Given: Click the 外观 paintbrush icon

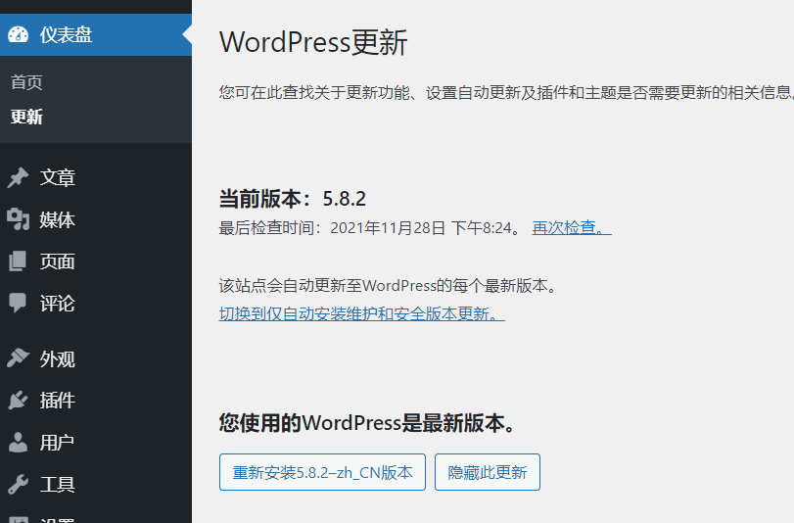Looking at the screenshot, I should tap(19, 358).
